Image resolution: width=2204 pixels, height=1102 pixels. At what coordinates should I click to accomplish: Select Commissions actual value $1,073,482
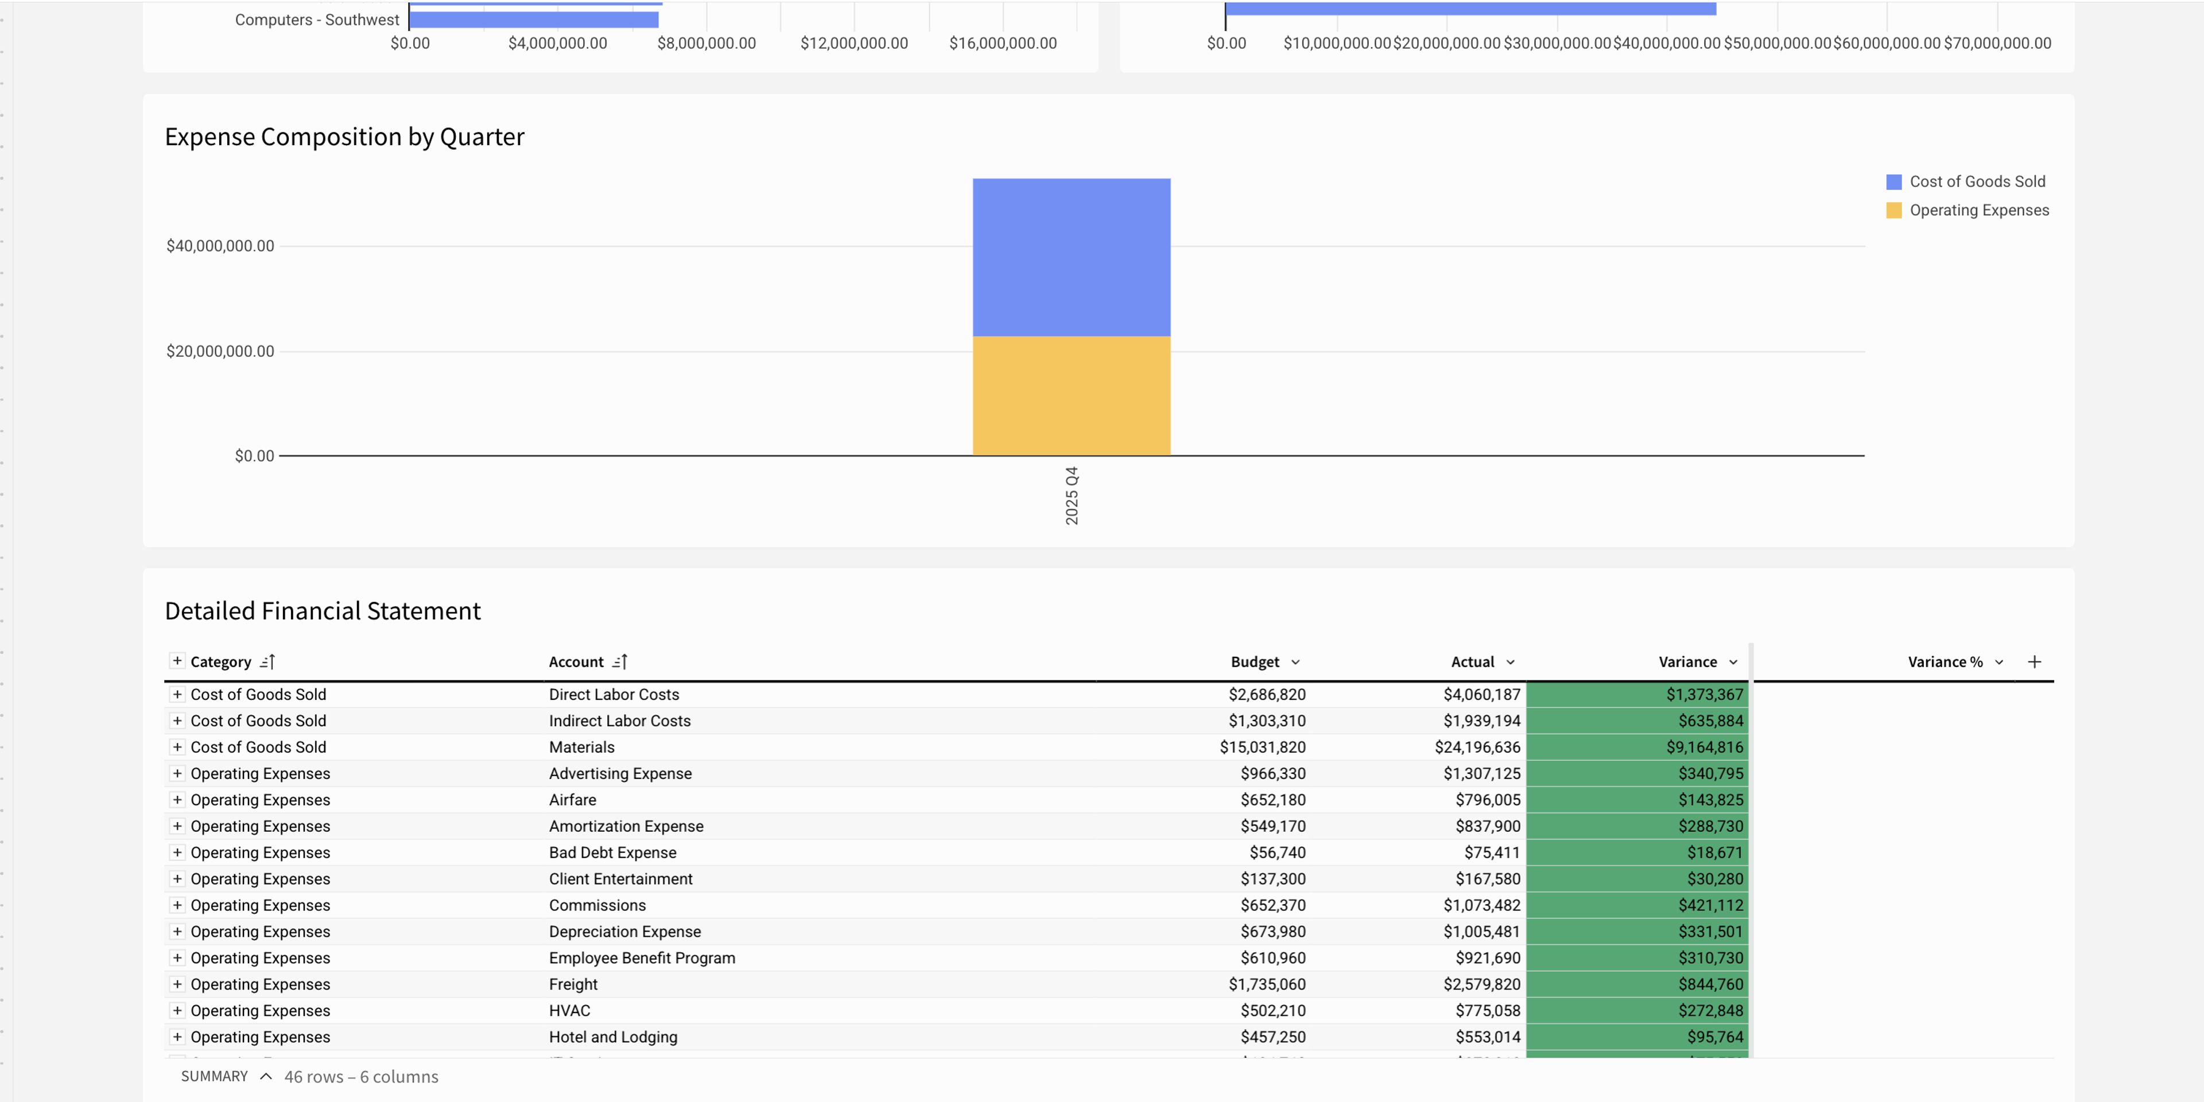point(1482,905)
